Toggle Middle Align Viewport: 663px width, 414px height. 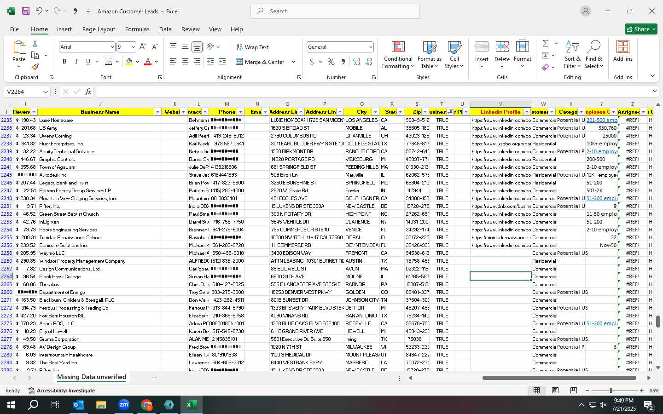click(x=185, y=46)
